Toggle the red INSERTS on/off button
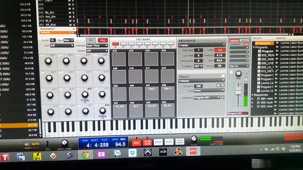Image resolution: width=303 pixels, height=170 pixels. 246,44
